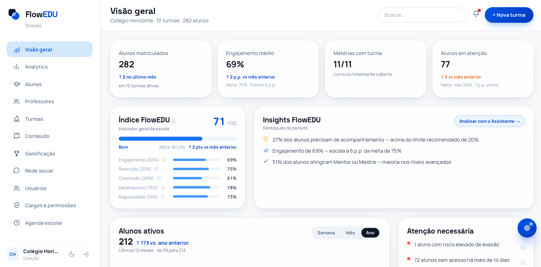Image resolution: width=541 pixels, height=267 pixels.
Task: Open Professores menu item
Action: coord(49,102)
